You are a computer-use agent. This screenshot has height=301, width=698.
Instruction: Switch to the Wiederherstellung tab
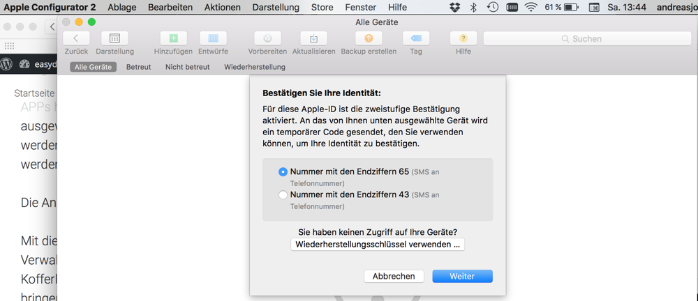click(x=255, y=67)
